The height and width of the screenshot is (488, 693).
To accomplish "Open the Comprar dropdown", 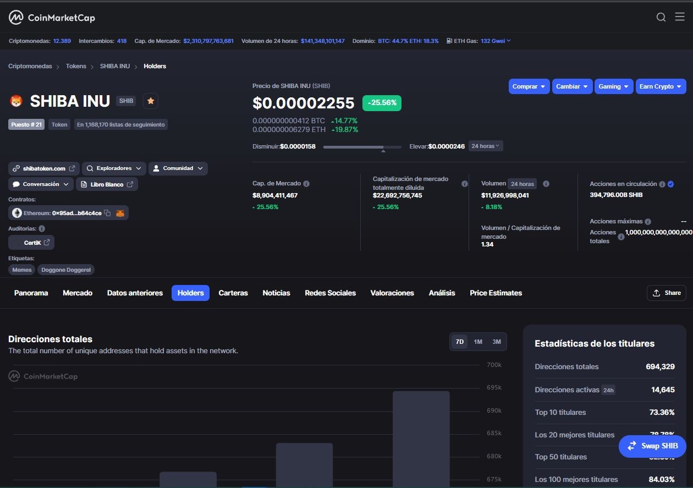I will pos(529,86).
